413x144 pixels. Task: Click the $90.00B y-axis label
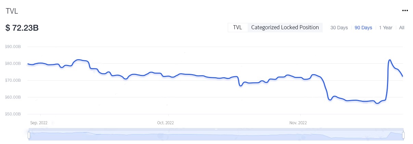click(13, 47)
